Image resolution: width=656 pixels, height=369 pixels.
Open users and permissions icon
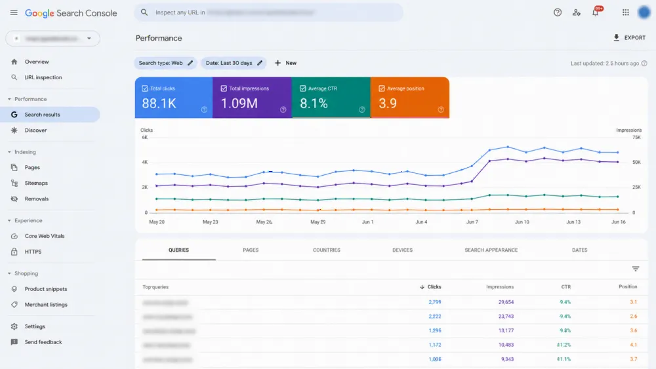click(x=577, y=12)
